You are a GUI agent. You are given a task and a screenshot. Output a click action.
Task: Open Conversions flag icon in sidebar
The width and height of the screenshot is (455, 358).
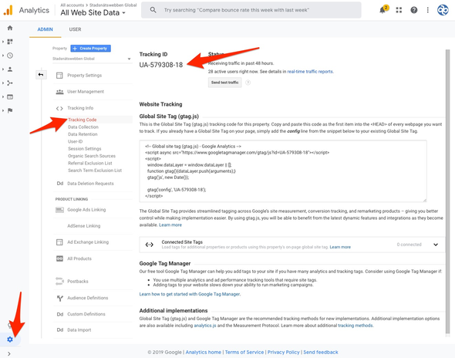10,110
